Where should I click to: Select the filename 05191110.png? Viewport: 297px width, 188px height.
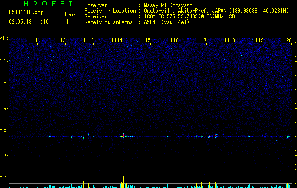(26, 13)
